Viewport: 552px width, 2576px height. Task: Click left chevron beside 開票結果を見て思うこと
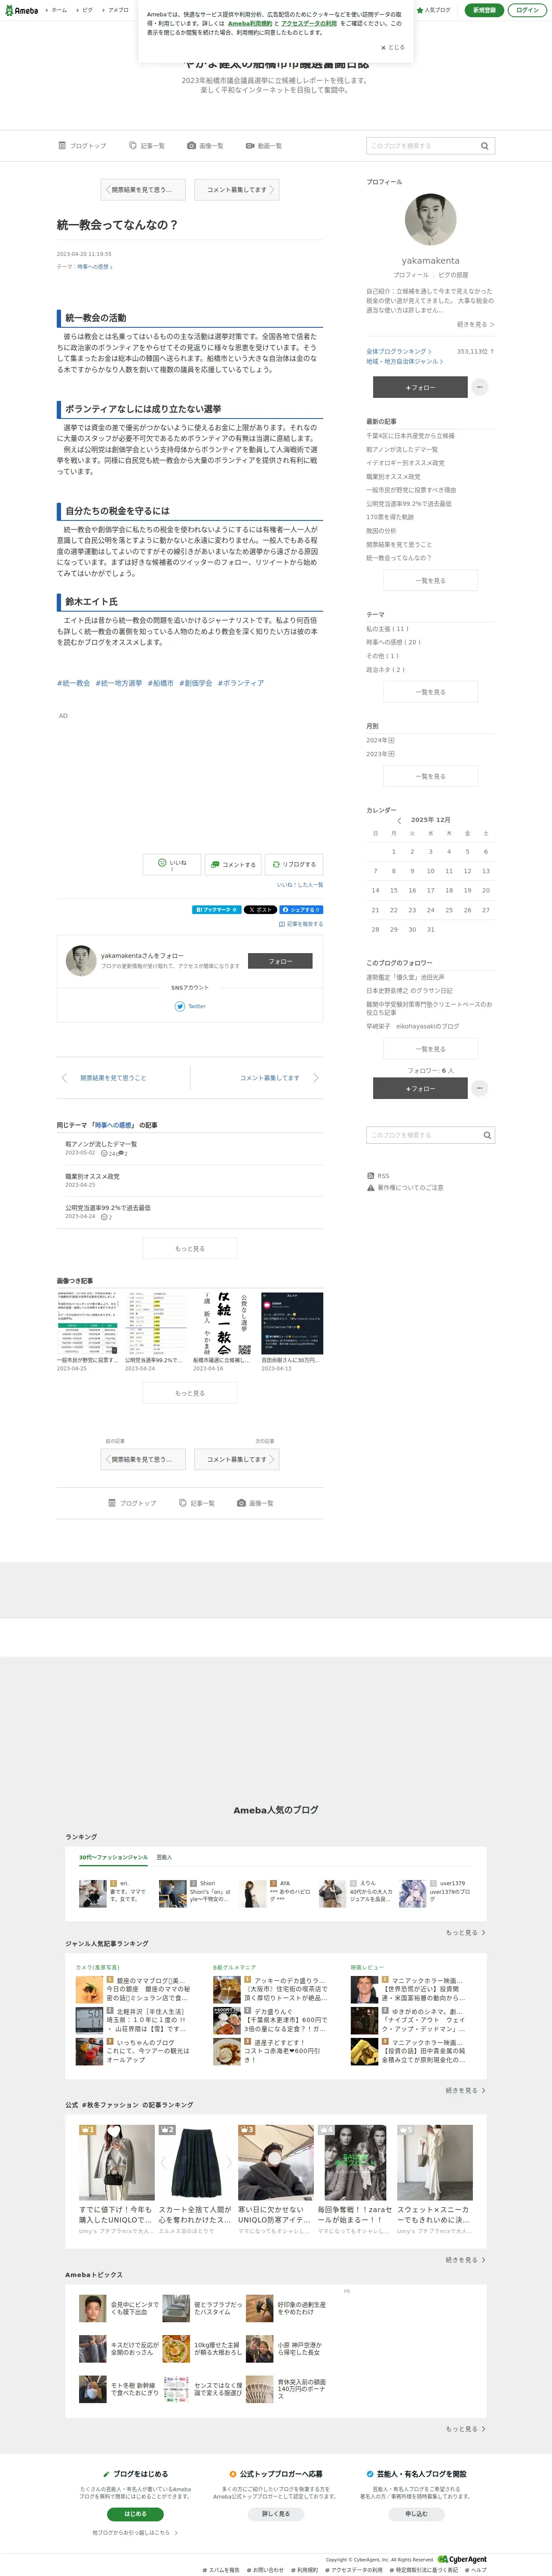[65, 1078]
